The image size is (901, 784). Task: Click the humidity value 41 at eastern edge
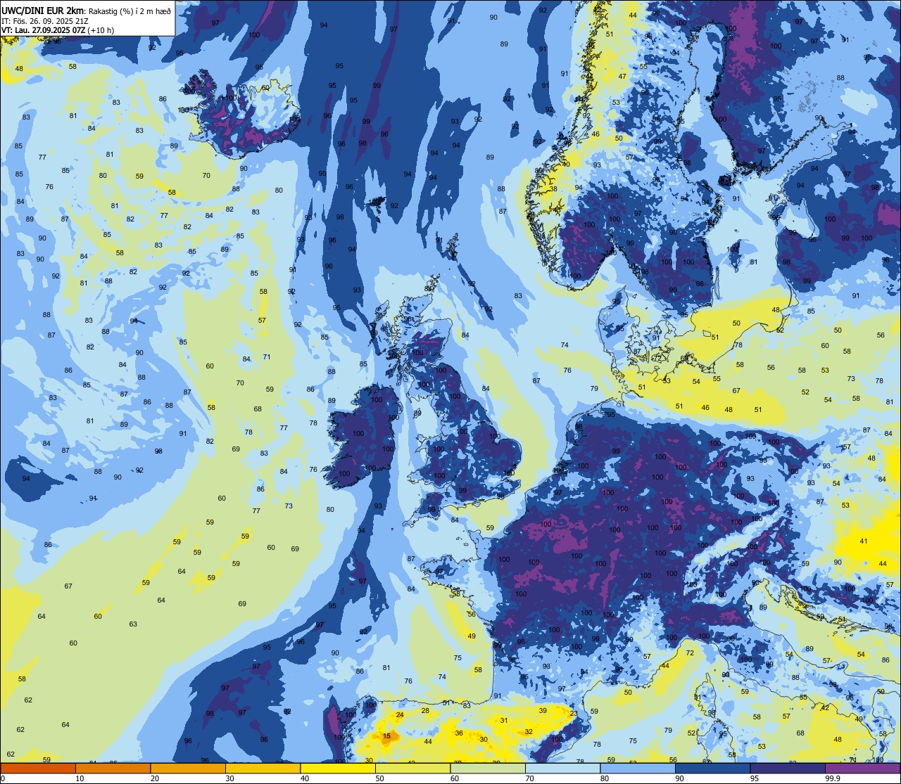[x=864, y=541]
